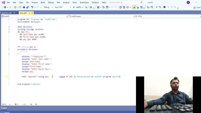Click the search magnifier icon
201x113 pixels.
pyautogui.click(x=141, y=3)
